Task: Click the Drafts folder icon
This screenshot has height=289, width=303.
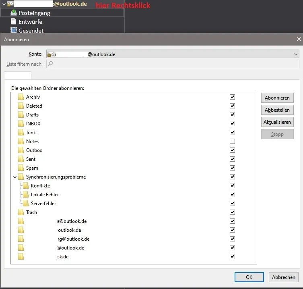Action: pyautogui.click(x=21, y=115)
